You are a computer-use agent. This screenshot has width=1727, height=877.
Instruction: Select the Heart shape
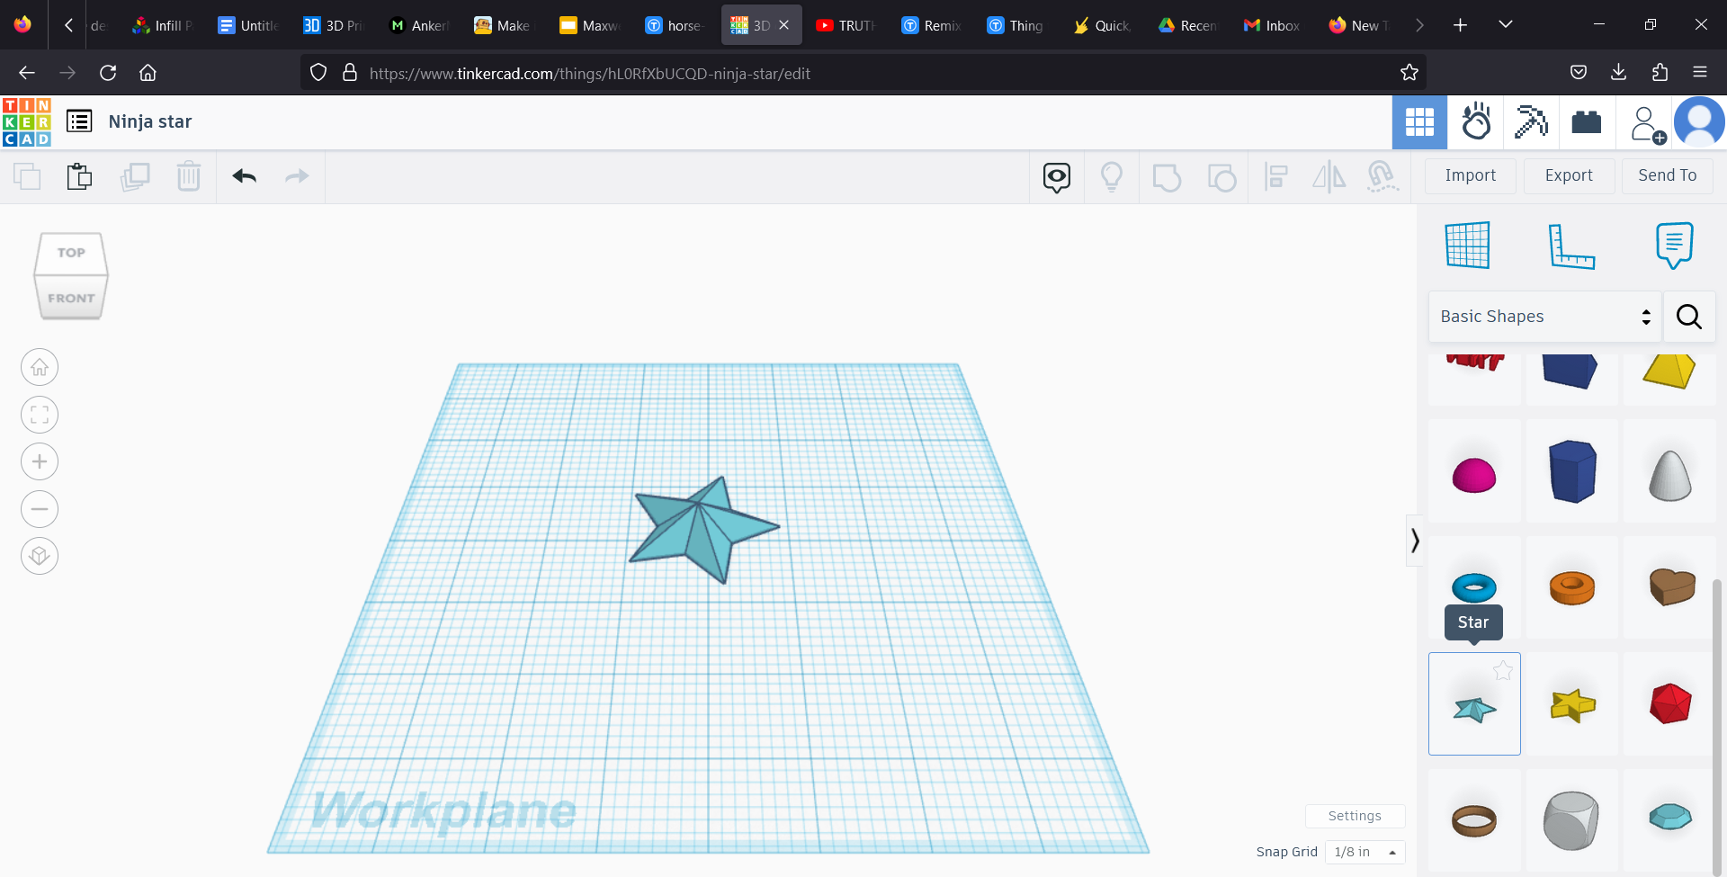[x=1669, y=588]
